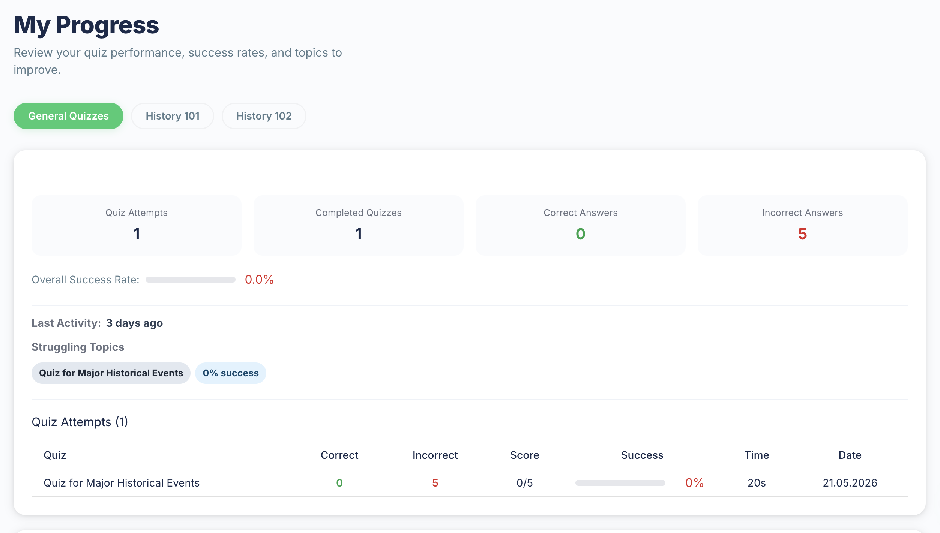Sort by the Date column header
The image size is (940, 533).
(x=850, y=455)
